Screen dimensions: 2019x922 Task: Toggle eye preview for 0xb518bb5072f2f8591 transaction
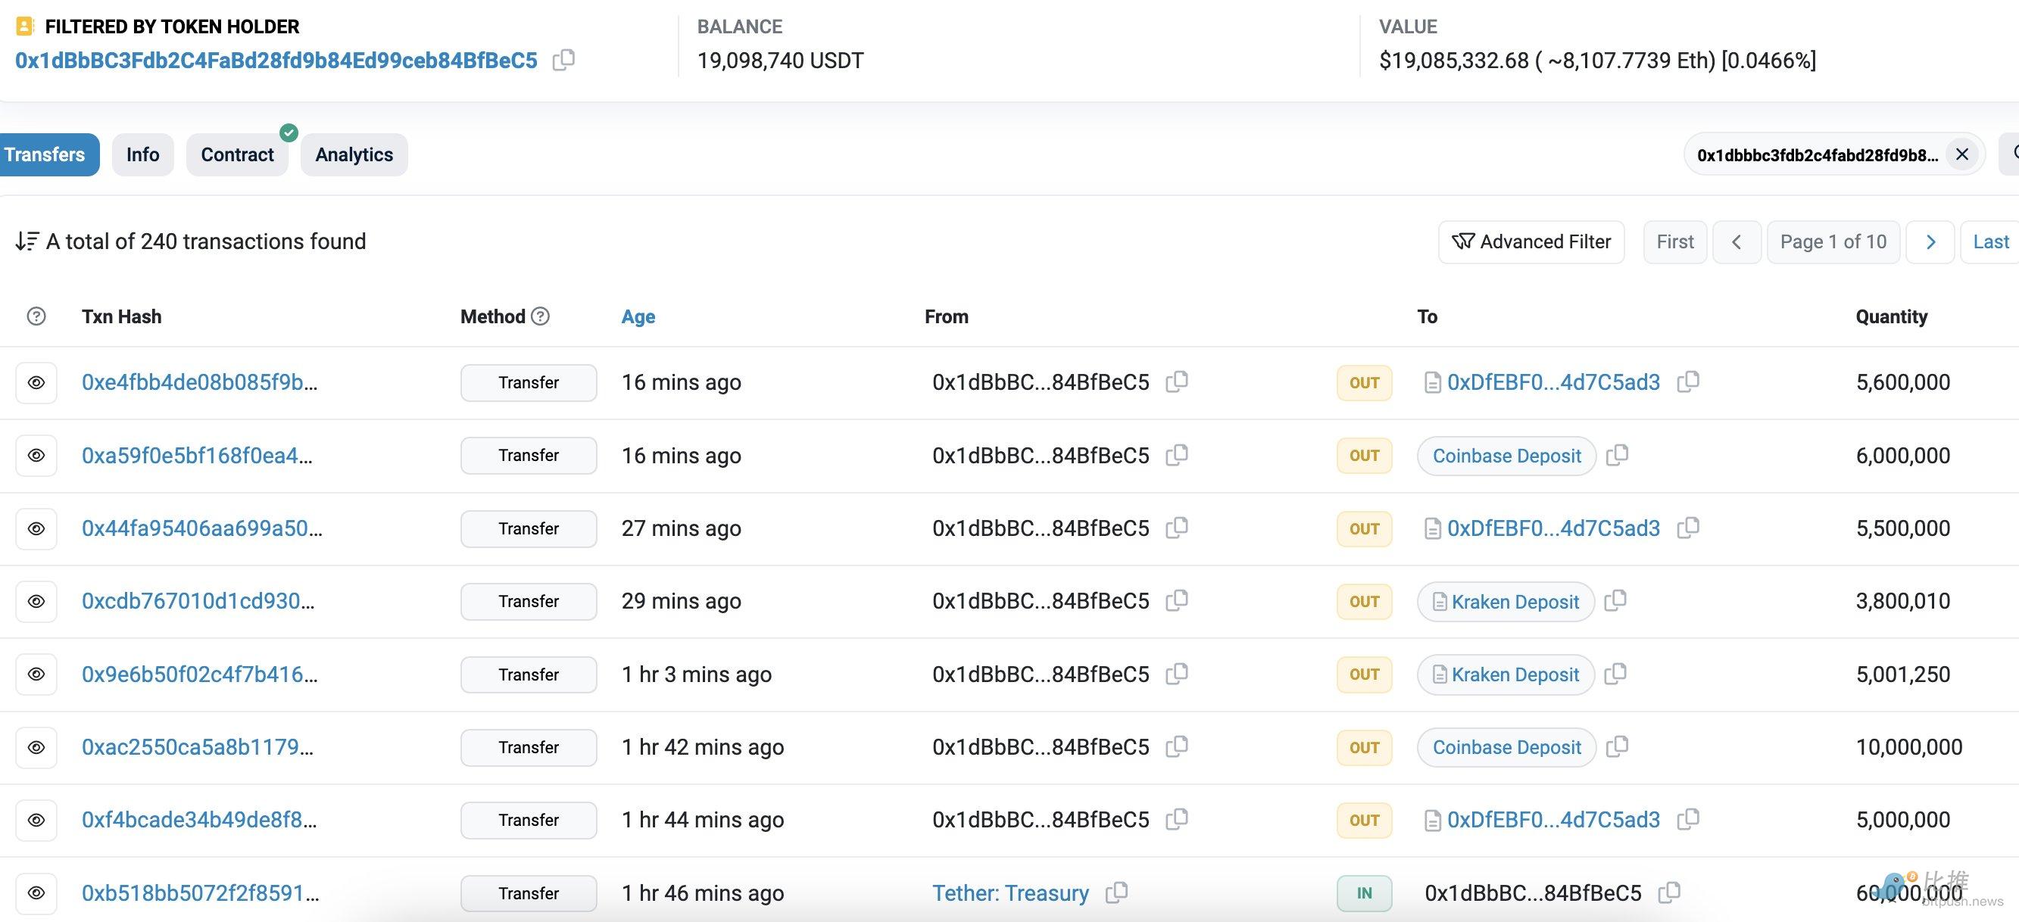(36, 893)
